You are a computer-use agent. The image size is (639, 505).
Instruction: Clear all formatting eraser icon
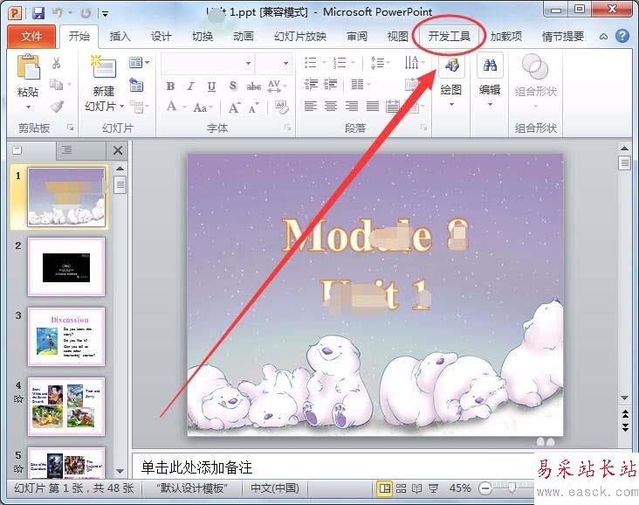pyautogui.click(x=282, y=107)
